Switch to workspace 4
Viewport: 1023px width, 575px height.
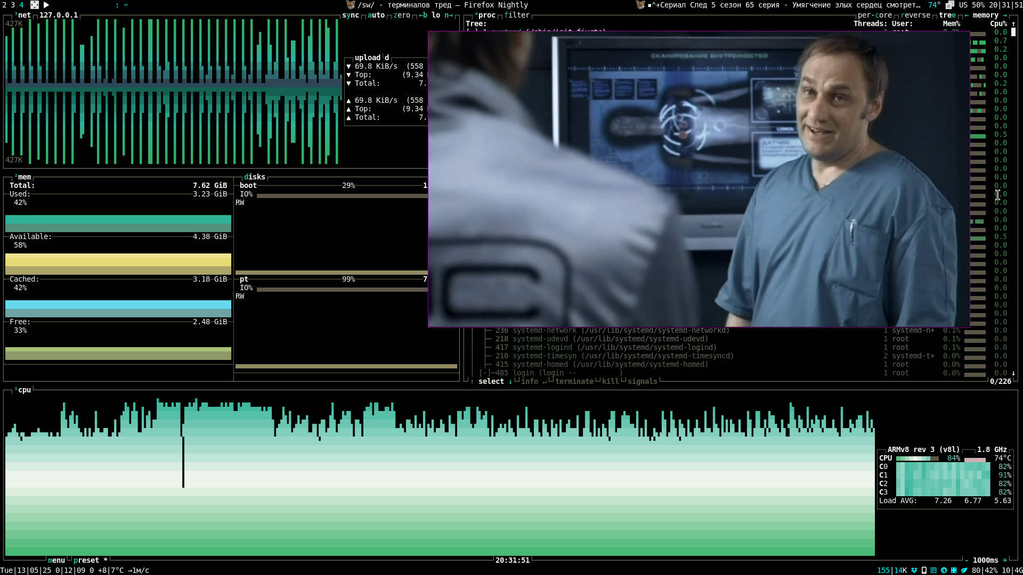click(21, 5)
